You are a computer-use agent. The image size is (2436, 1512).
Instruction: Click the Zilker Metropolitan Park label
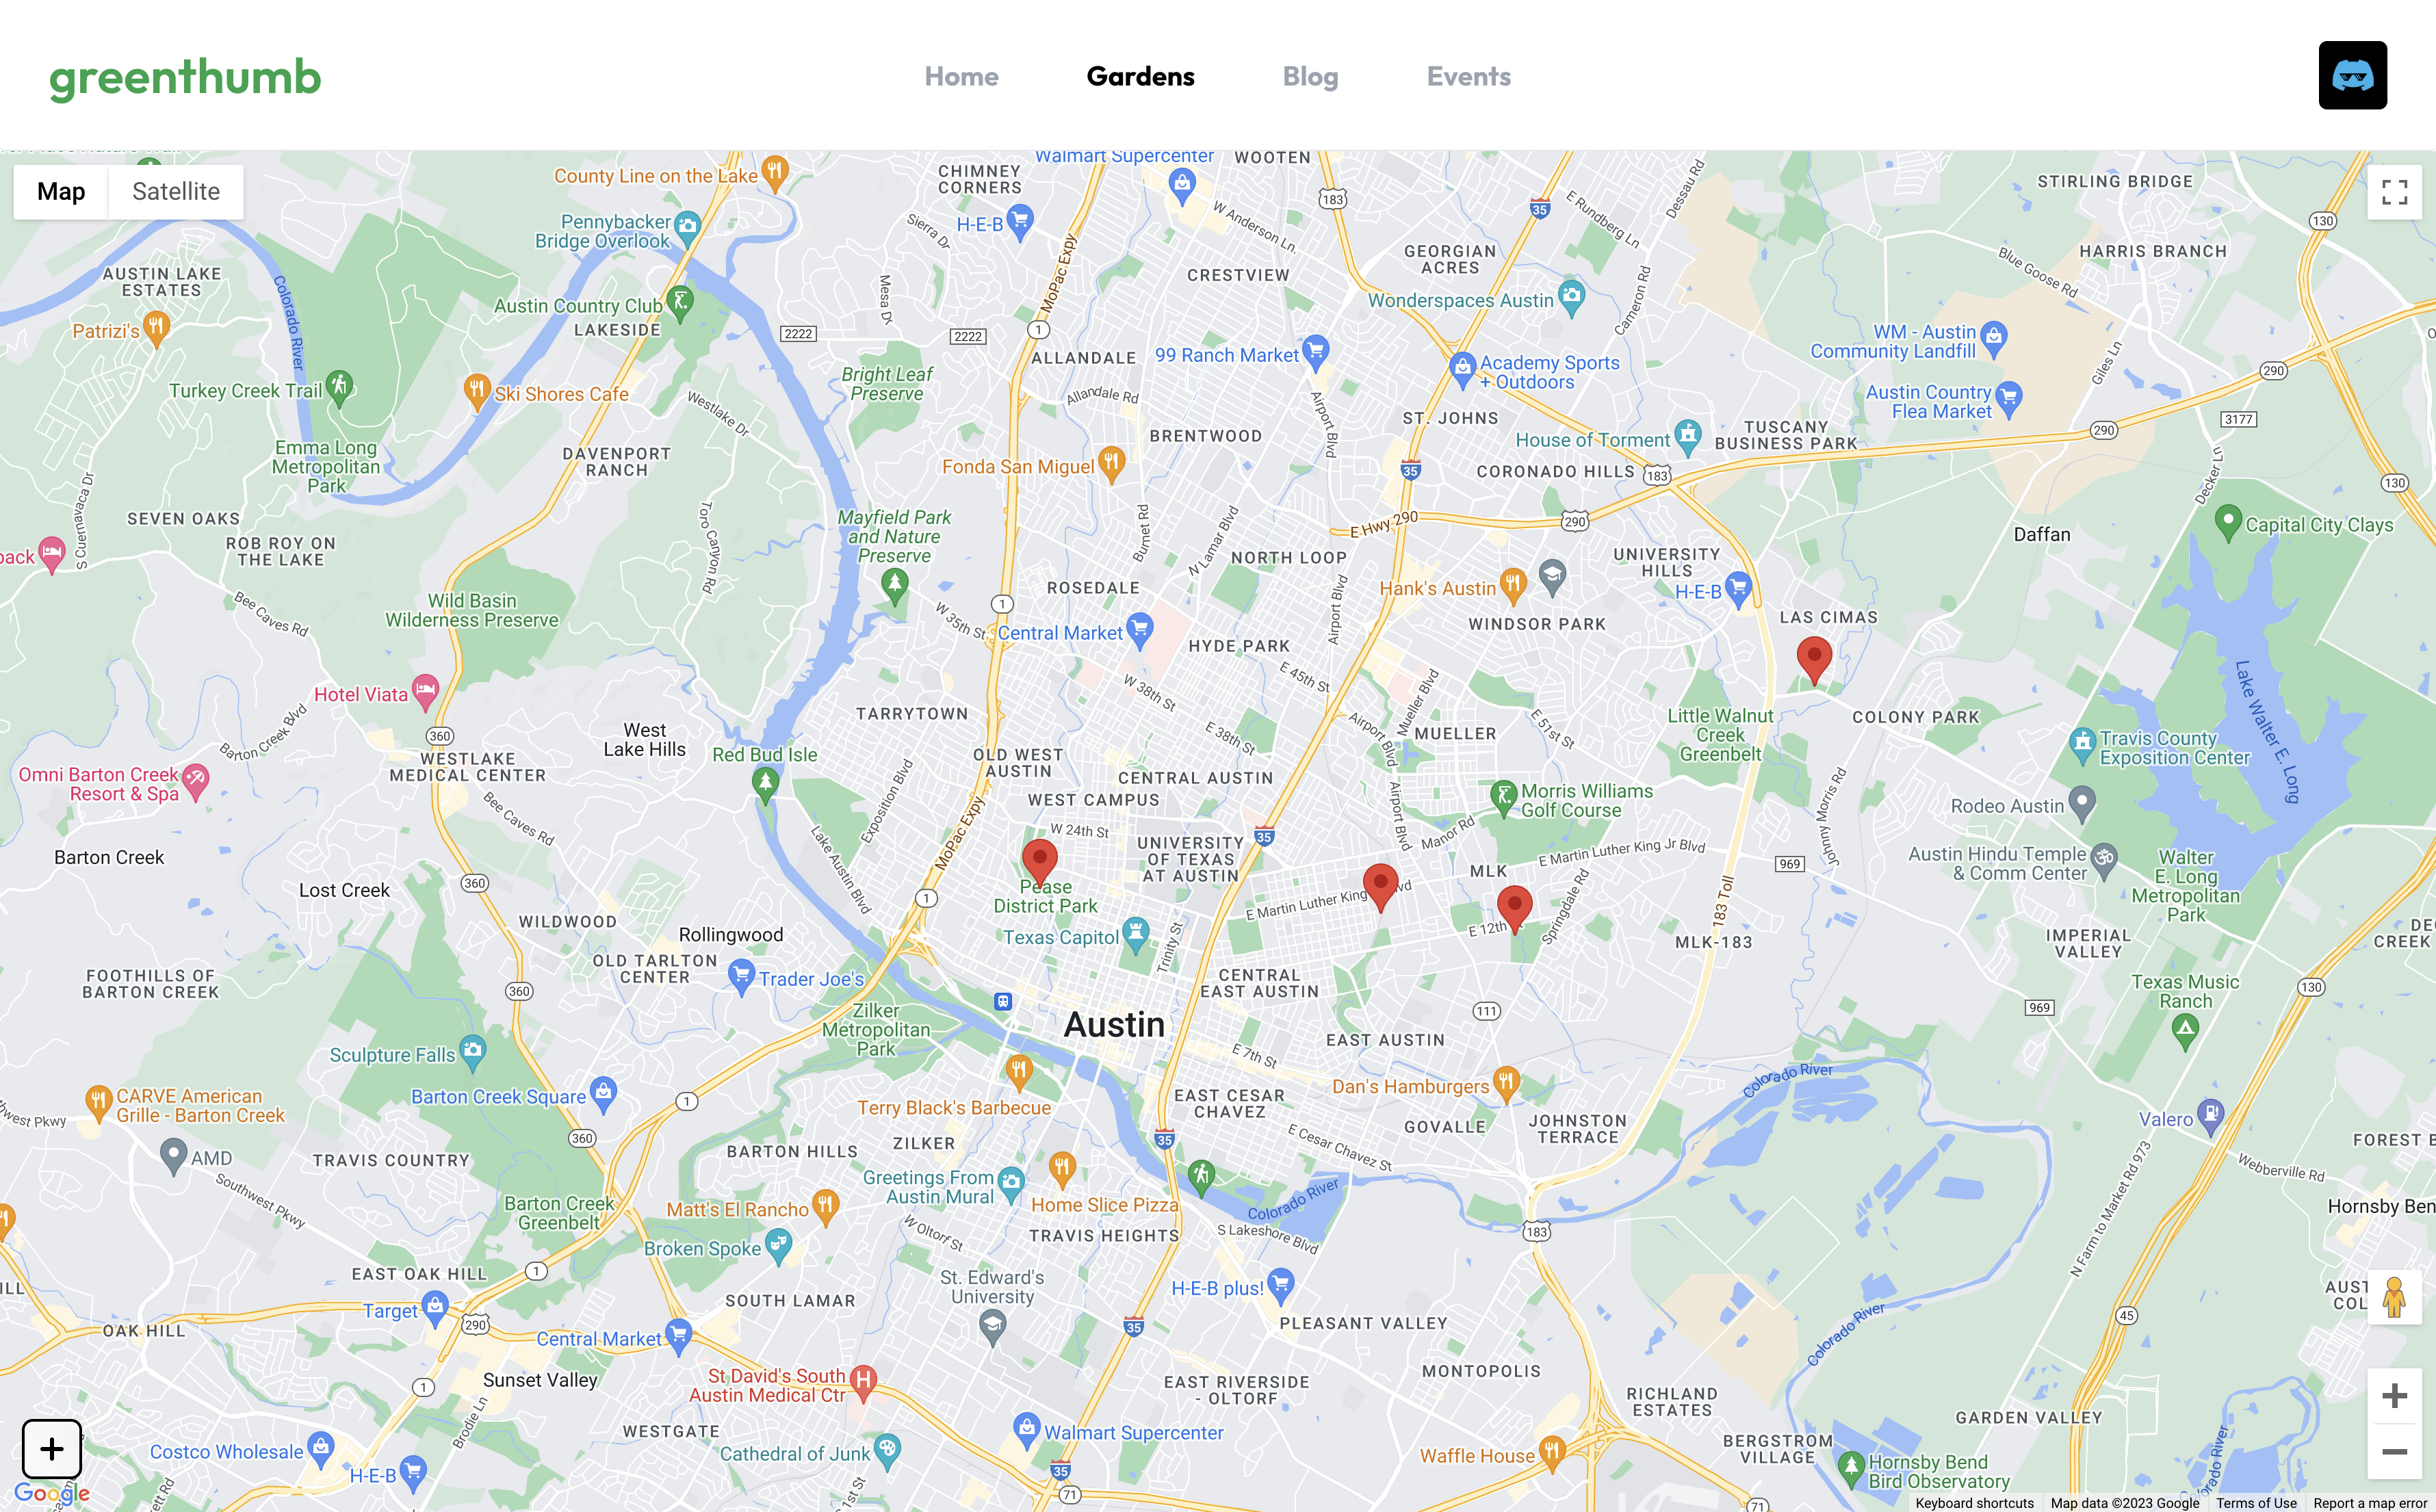[x=876, y=1029]
